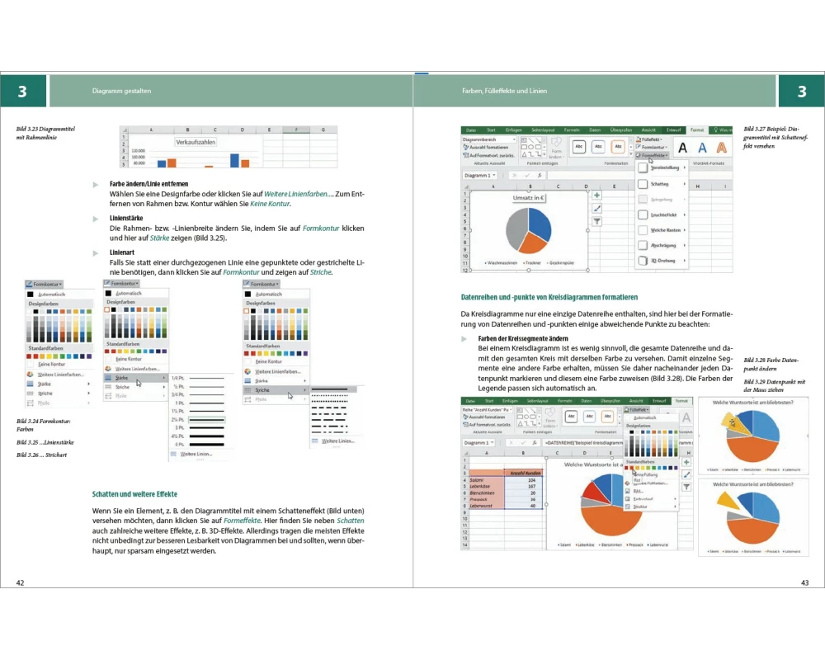Select the black WordArt letter A style

(x=683, y=148)
